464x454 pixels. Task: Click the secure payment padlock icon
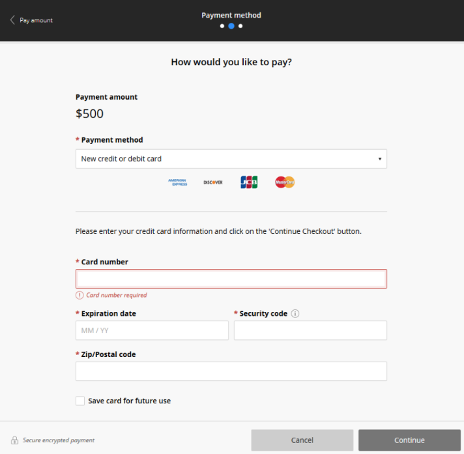(14, 440)
